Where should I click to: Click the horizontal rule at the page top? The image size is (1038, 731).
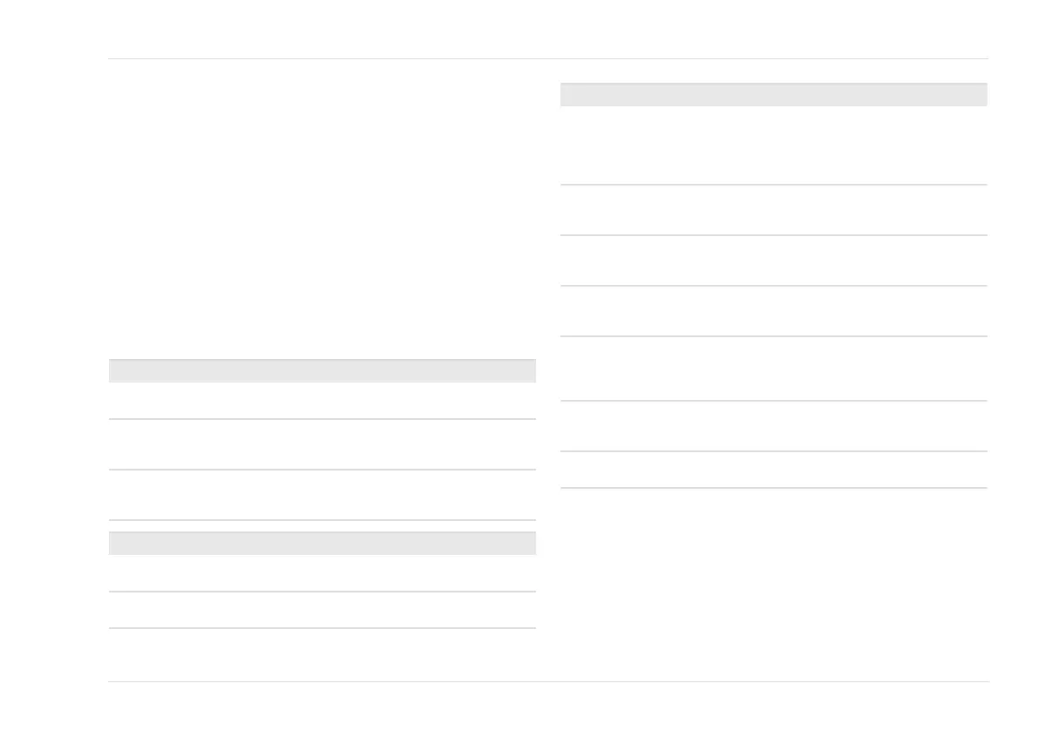tap(548, 59)
